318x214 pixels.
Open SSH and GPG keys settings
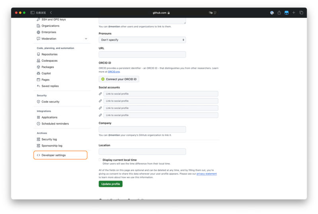coord(54,19)
